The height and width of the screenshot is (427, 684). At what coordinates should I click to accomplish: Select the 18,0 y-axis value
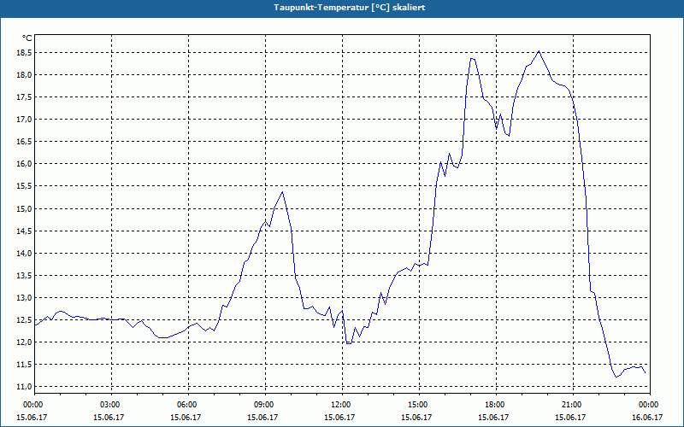click(25, 75)
